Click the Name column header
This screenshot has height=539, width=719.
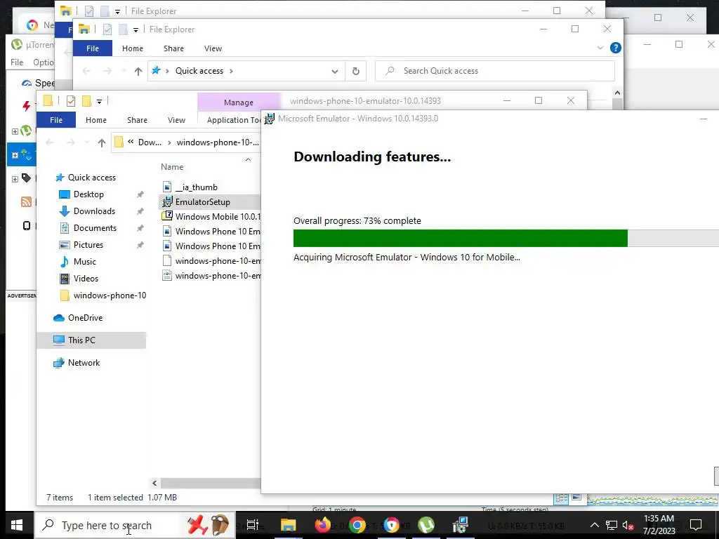[x=172, y=167]
